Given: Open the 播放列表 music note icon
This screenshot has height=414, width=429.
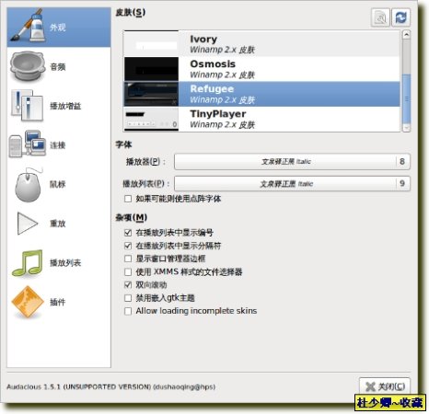Looking at the screenshot, I should point(28,263).
